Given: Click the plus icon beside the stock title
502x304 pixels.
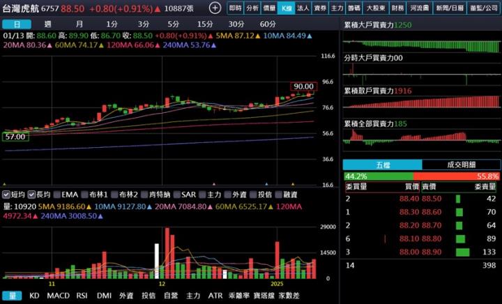Looking at the screenshot, I should pyautogui.click(x=215, y=8).
